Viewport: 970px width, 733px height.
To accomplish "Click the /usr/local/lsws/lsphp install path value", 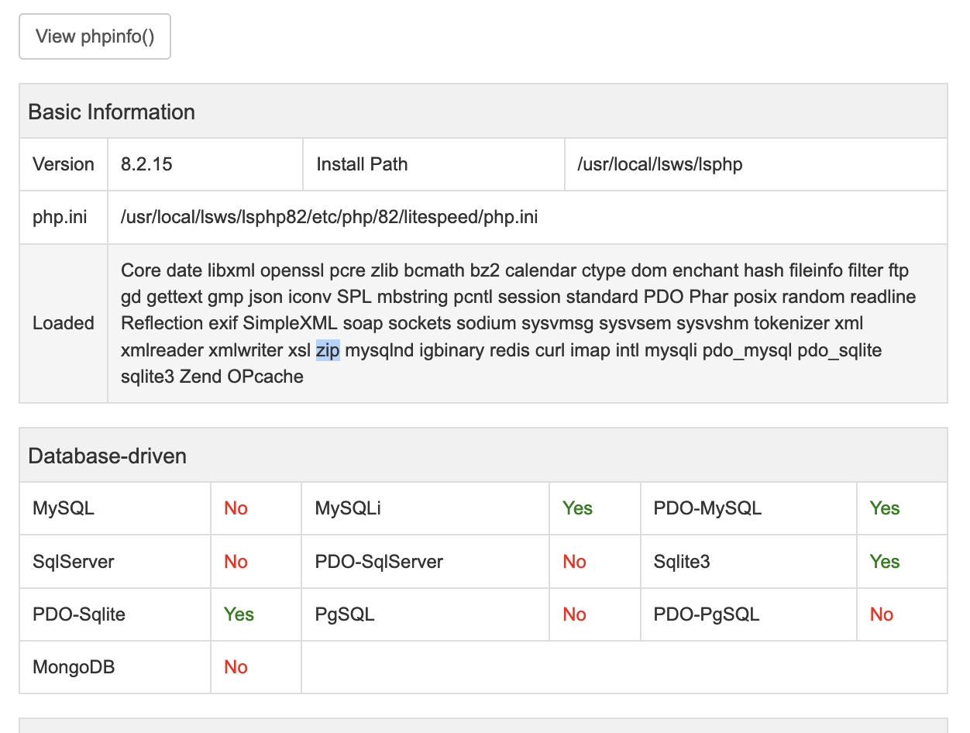I will (659, 164).
